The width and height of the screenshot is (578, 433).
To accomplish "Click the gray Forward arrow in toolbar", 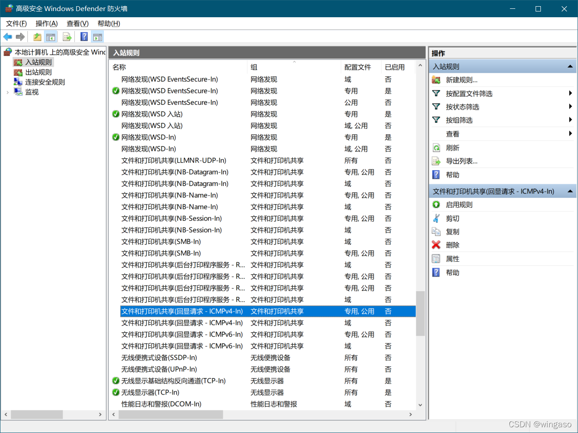I will coord(20,37).
